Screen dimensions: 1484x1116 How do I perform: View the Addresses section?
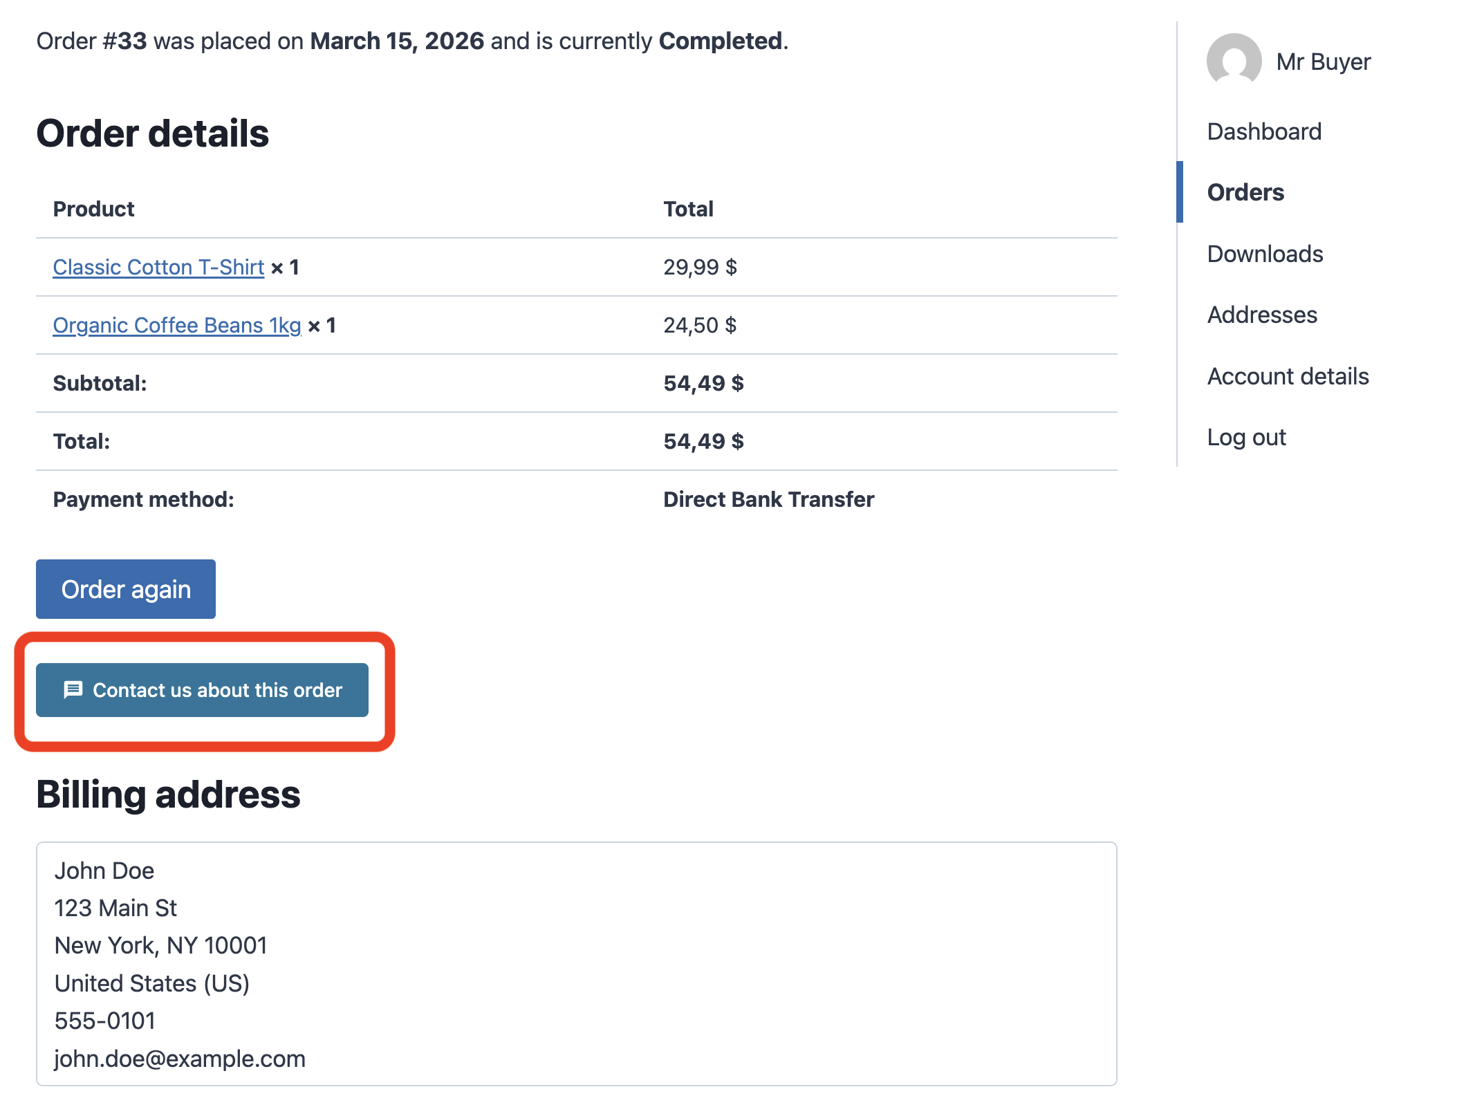click(1262, 315)
